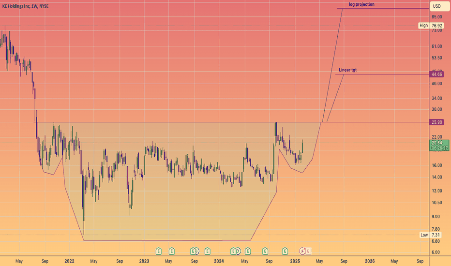Open the earnings marker from November 2024
This screenshot has width=451, height=266.
pyautogui.click(x=285, y=251)
